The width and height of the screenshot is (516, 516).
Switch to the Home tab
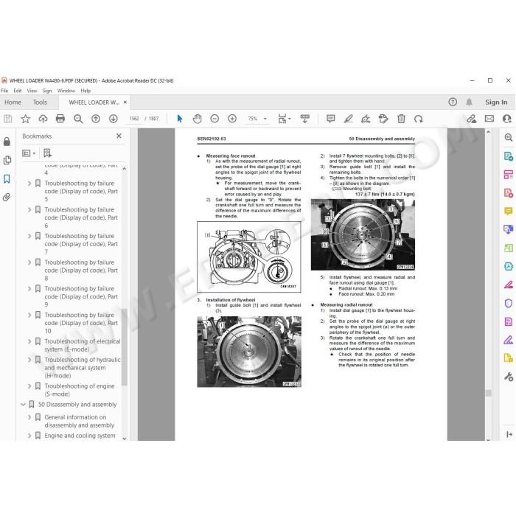click(x=13, y=102)
